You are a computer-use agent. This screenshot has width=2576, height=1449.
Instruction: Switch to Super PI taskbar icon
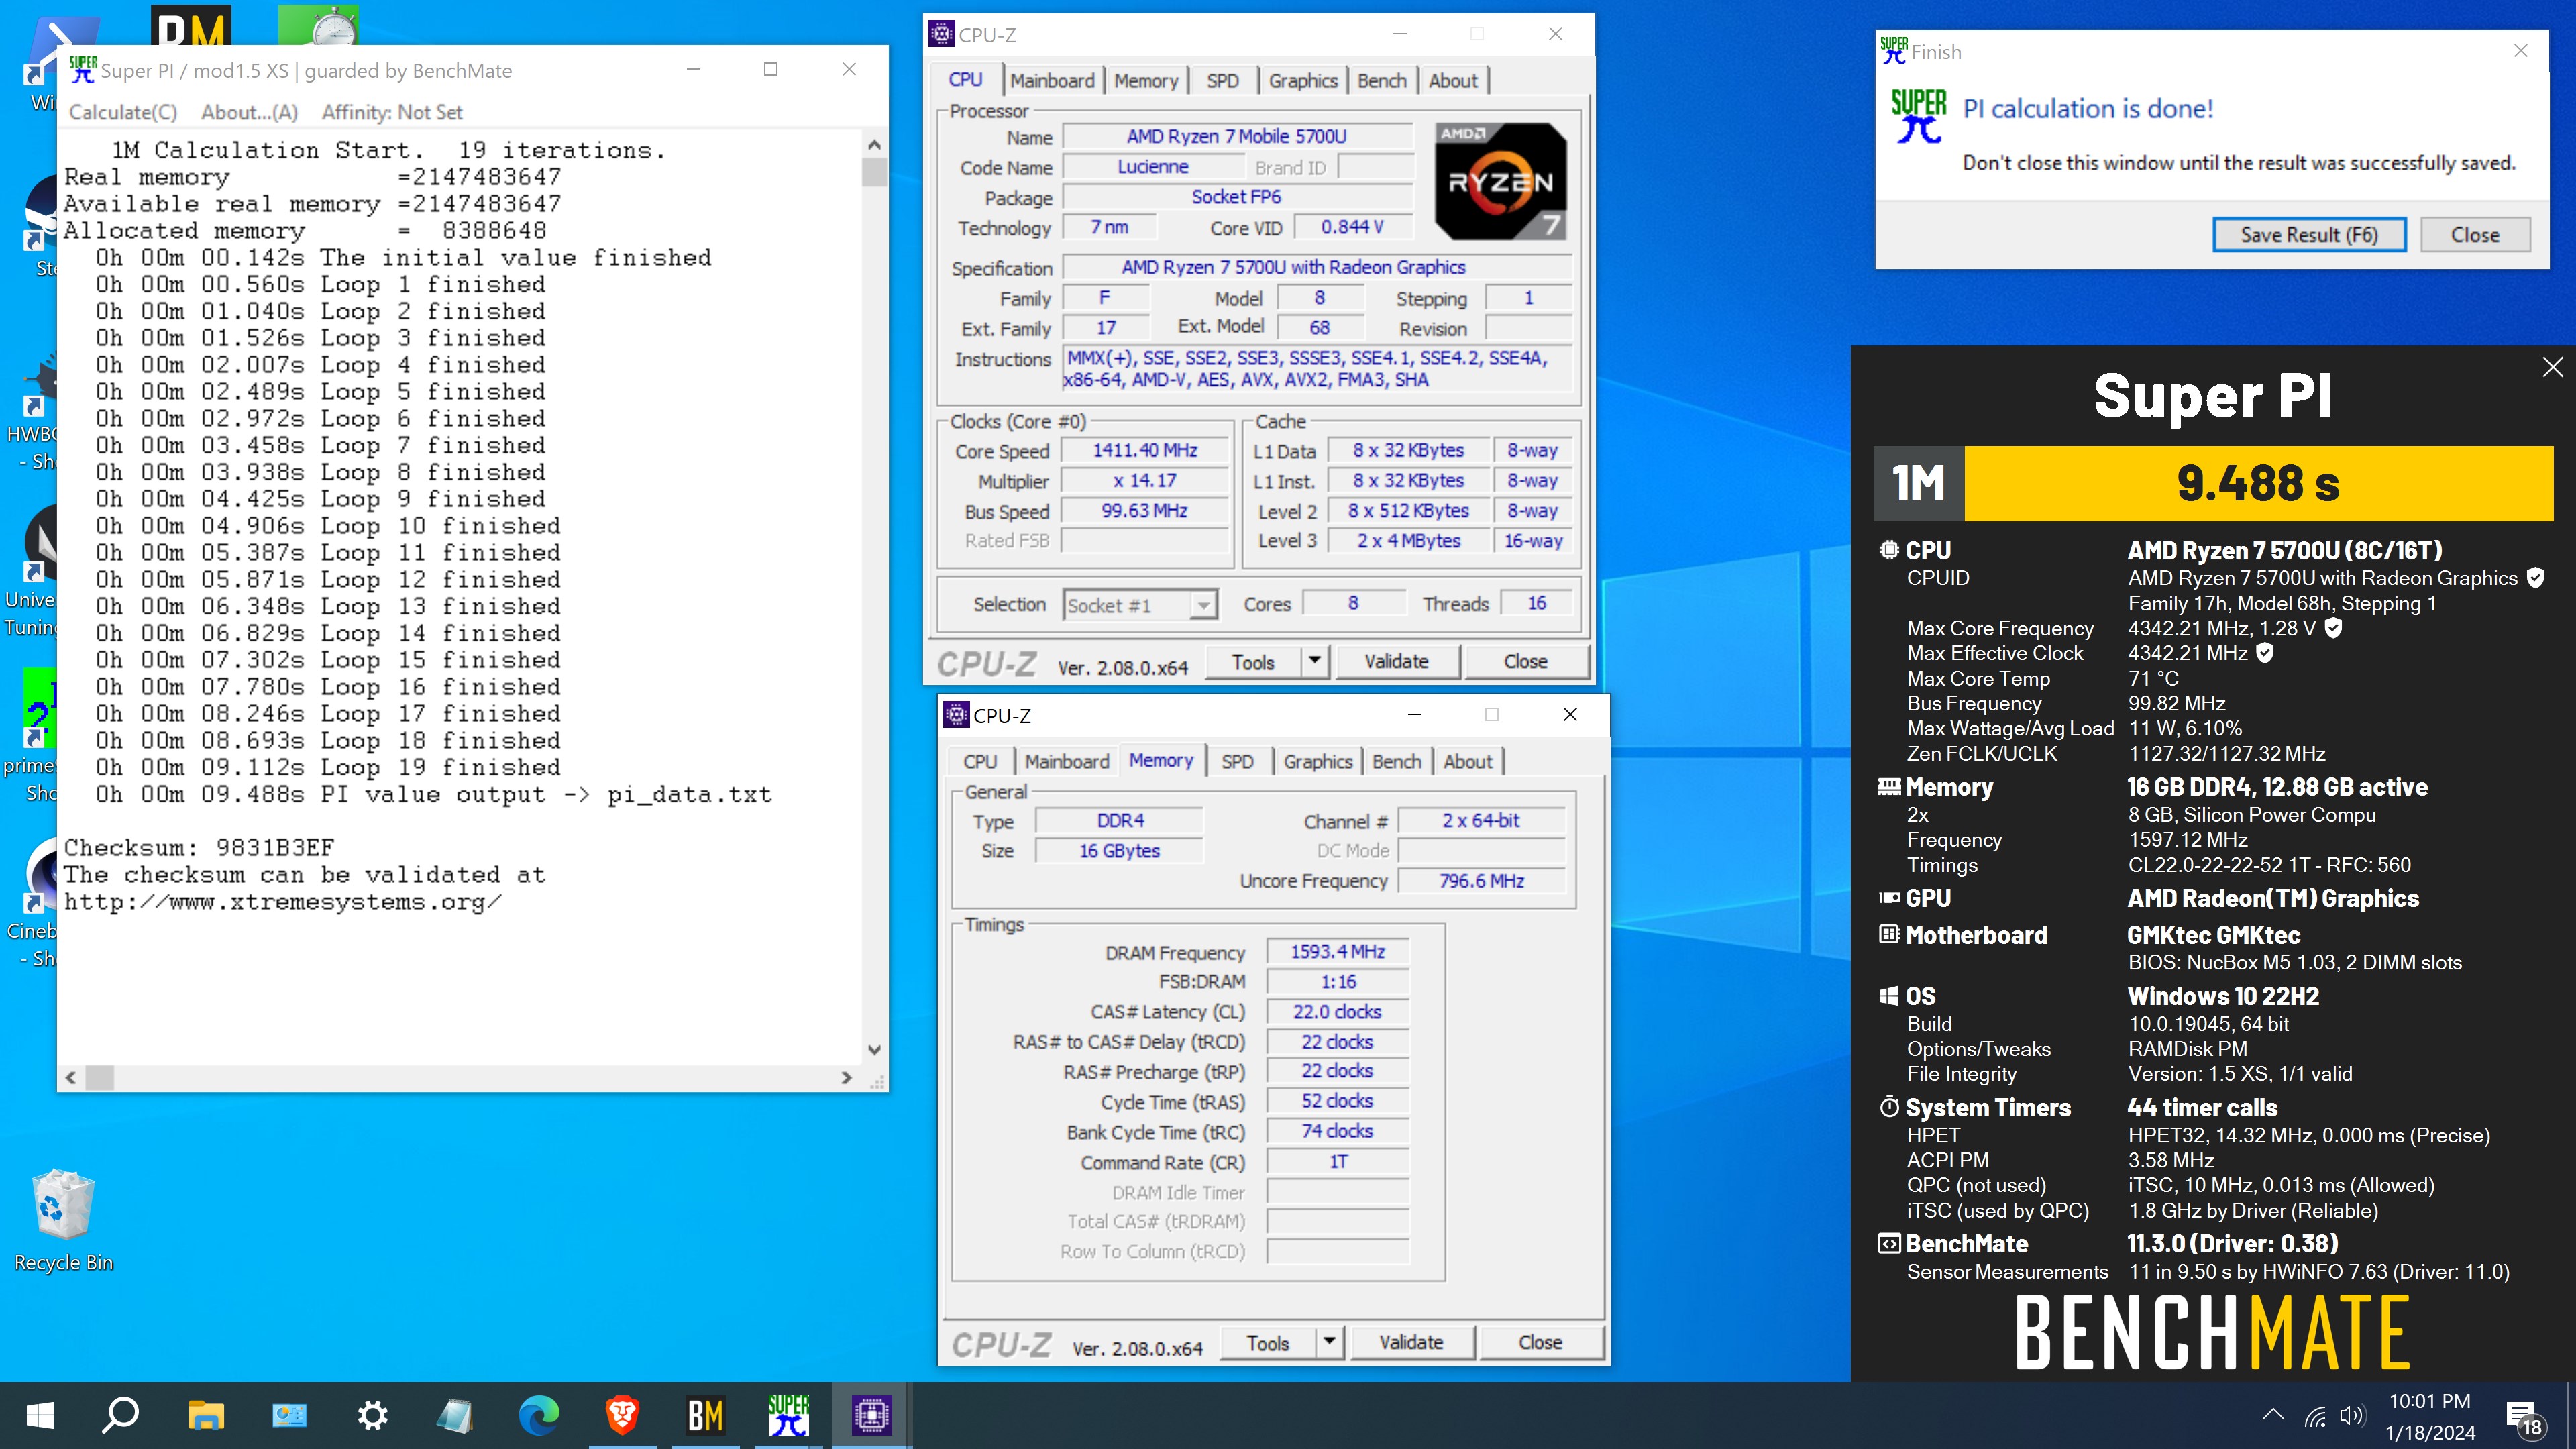788,1415
